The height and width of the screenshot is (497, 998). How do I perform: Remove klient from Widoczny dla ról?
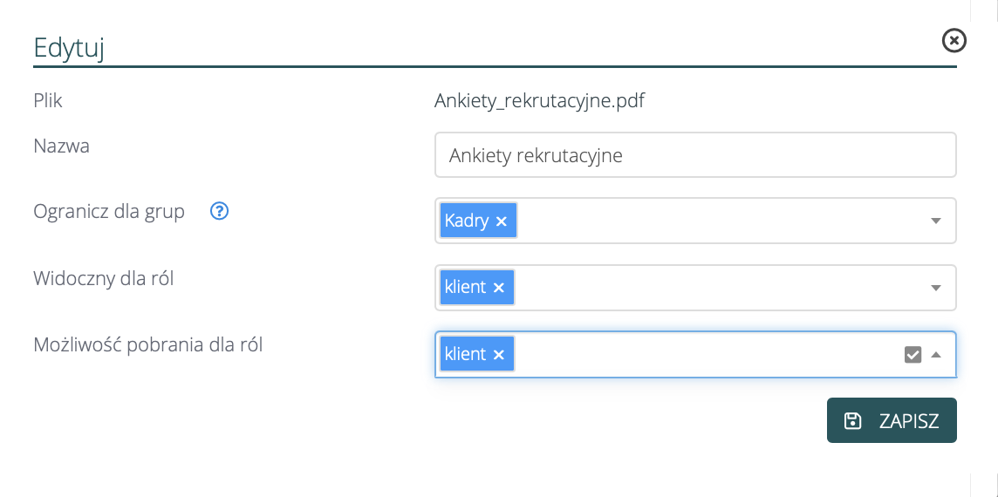(x=499, y=288)
